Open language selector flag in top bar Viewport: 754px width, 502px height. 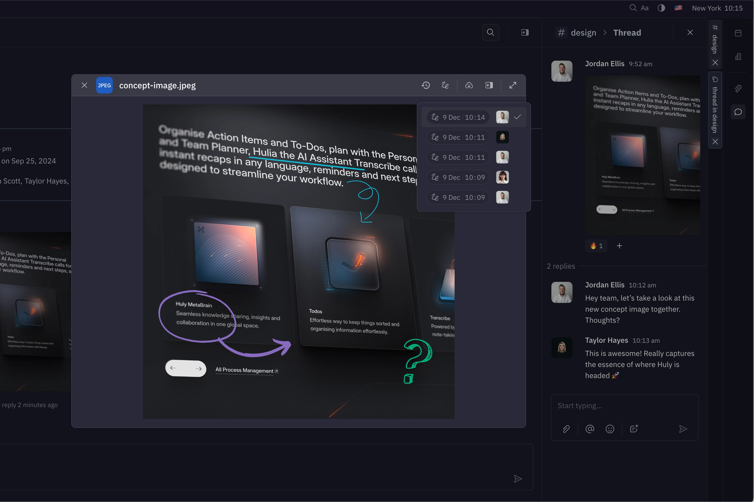click(x=678, y=8)
